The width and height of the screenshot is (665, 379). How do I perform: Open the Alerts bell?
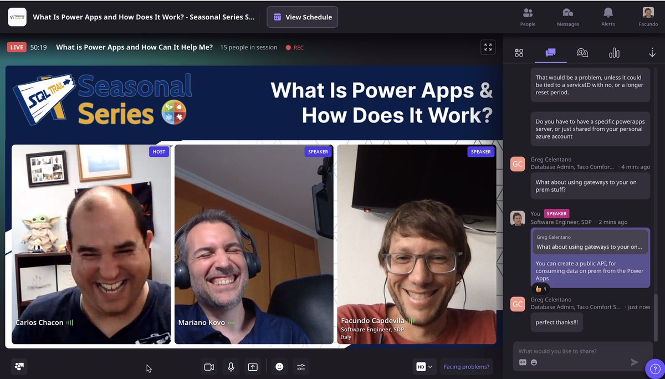[608, 17]
